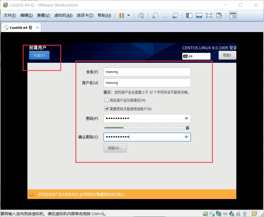Open the power options dropdown arrow
264x217 pixels.
coord(129,16)
